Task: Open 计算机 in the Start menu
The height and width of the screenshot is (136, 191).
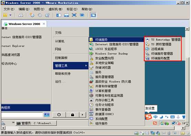Action: [60, 41]
